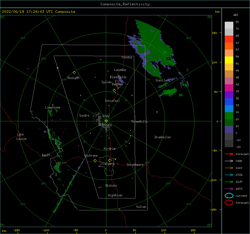The width and height of the screenshot is (250, 234).
Task: Click the Sylvan label
Action: pyautogui.click(x=106, y=82)
